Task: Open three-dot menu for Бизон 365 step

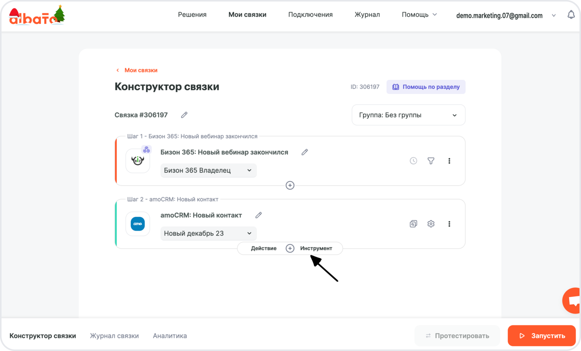Action: tap(449, 161)
